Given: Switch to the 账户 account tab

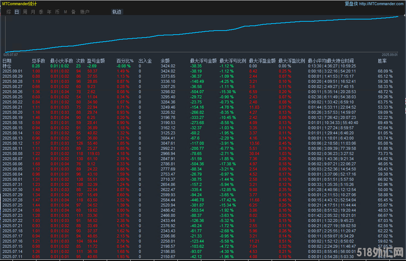Looking at the screenshot, I should [x=85, y=12].
